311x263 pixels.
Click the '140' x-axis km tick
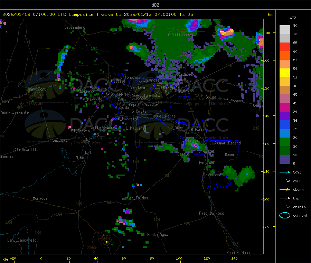point(234,258)
